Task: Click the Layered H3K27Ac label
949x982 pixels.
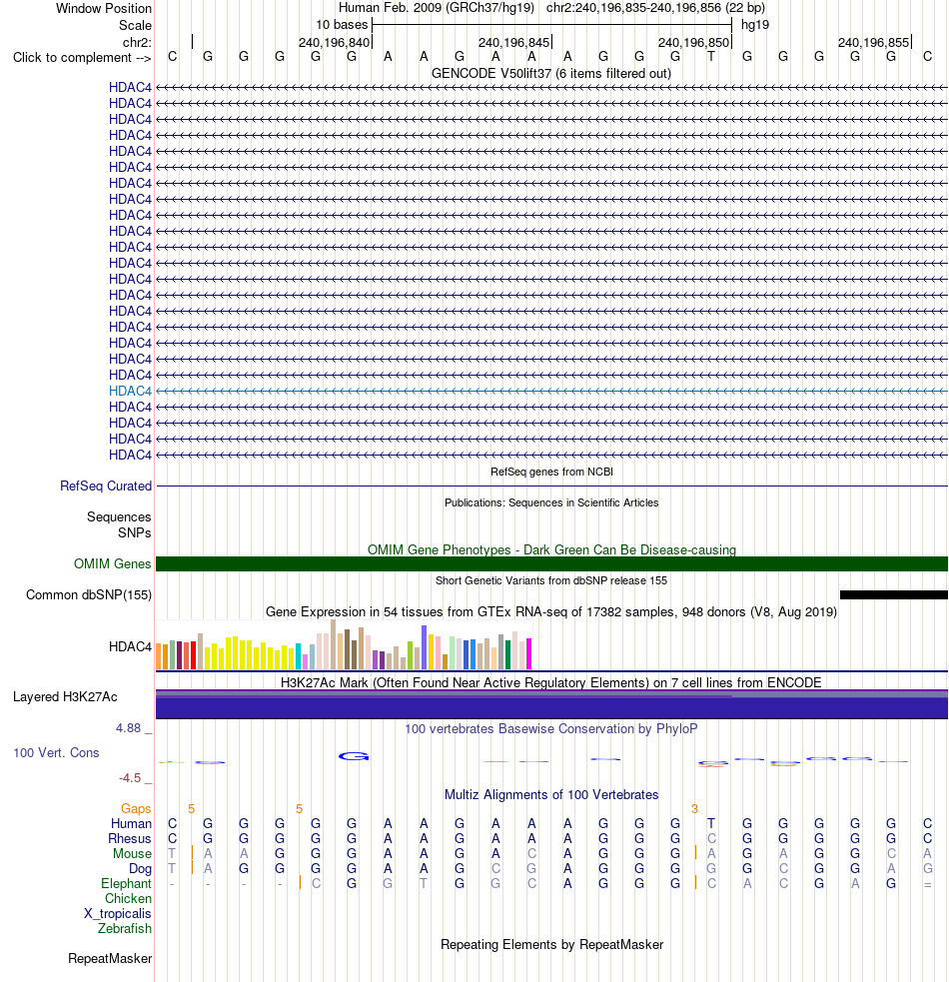Action: (x=65, y=697)
